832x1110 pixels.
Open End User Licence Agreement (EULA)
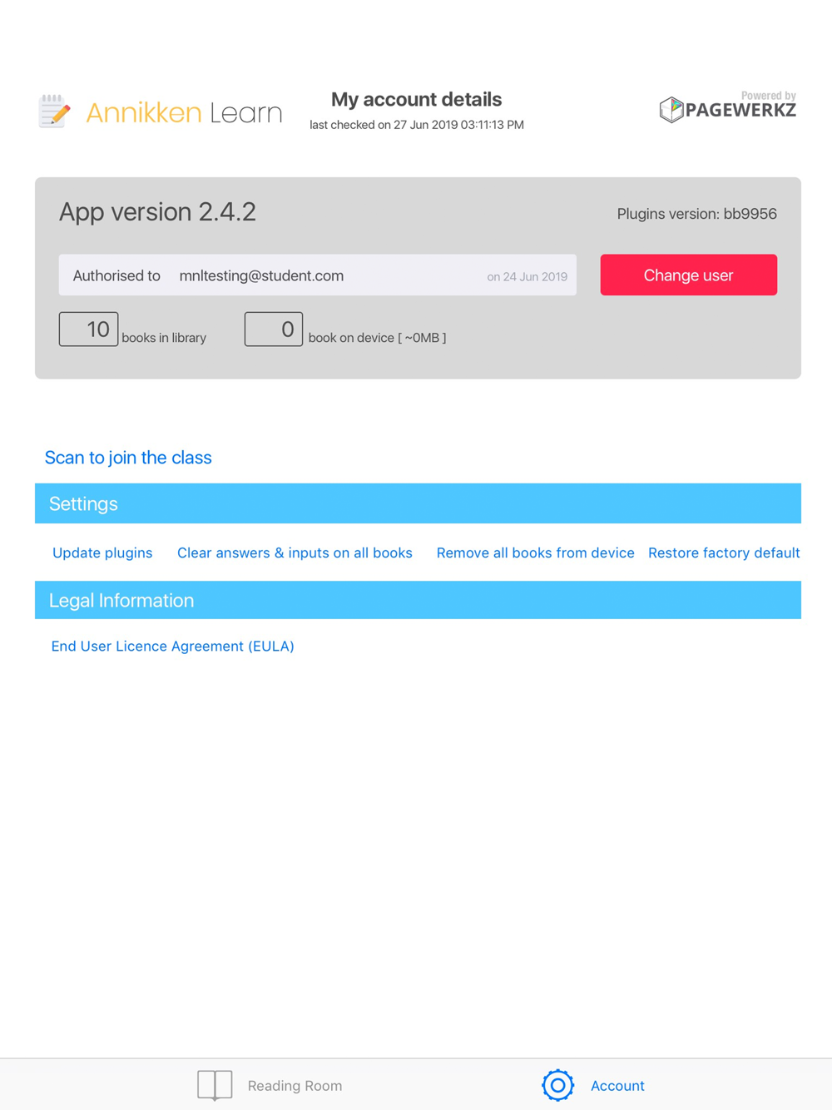tap(173, 646)
